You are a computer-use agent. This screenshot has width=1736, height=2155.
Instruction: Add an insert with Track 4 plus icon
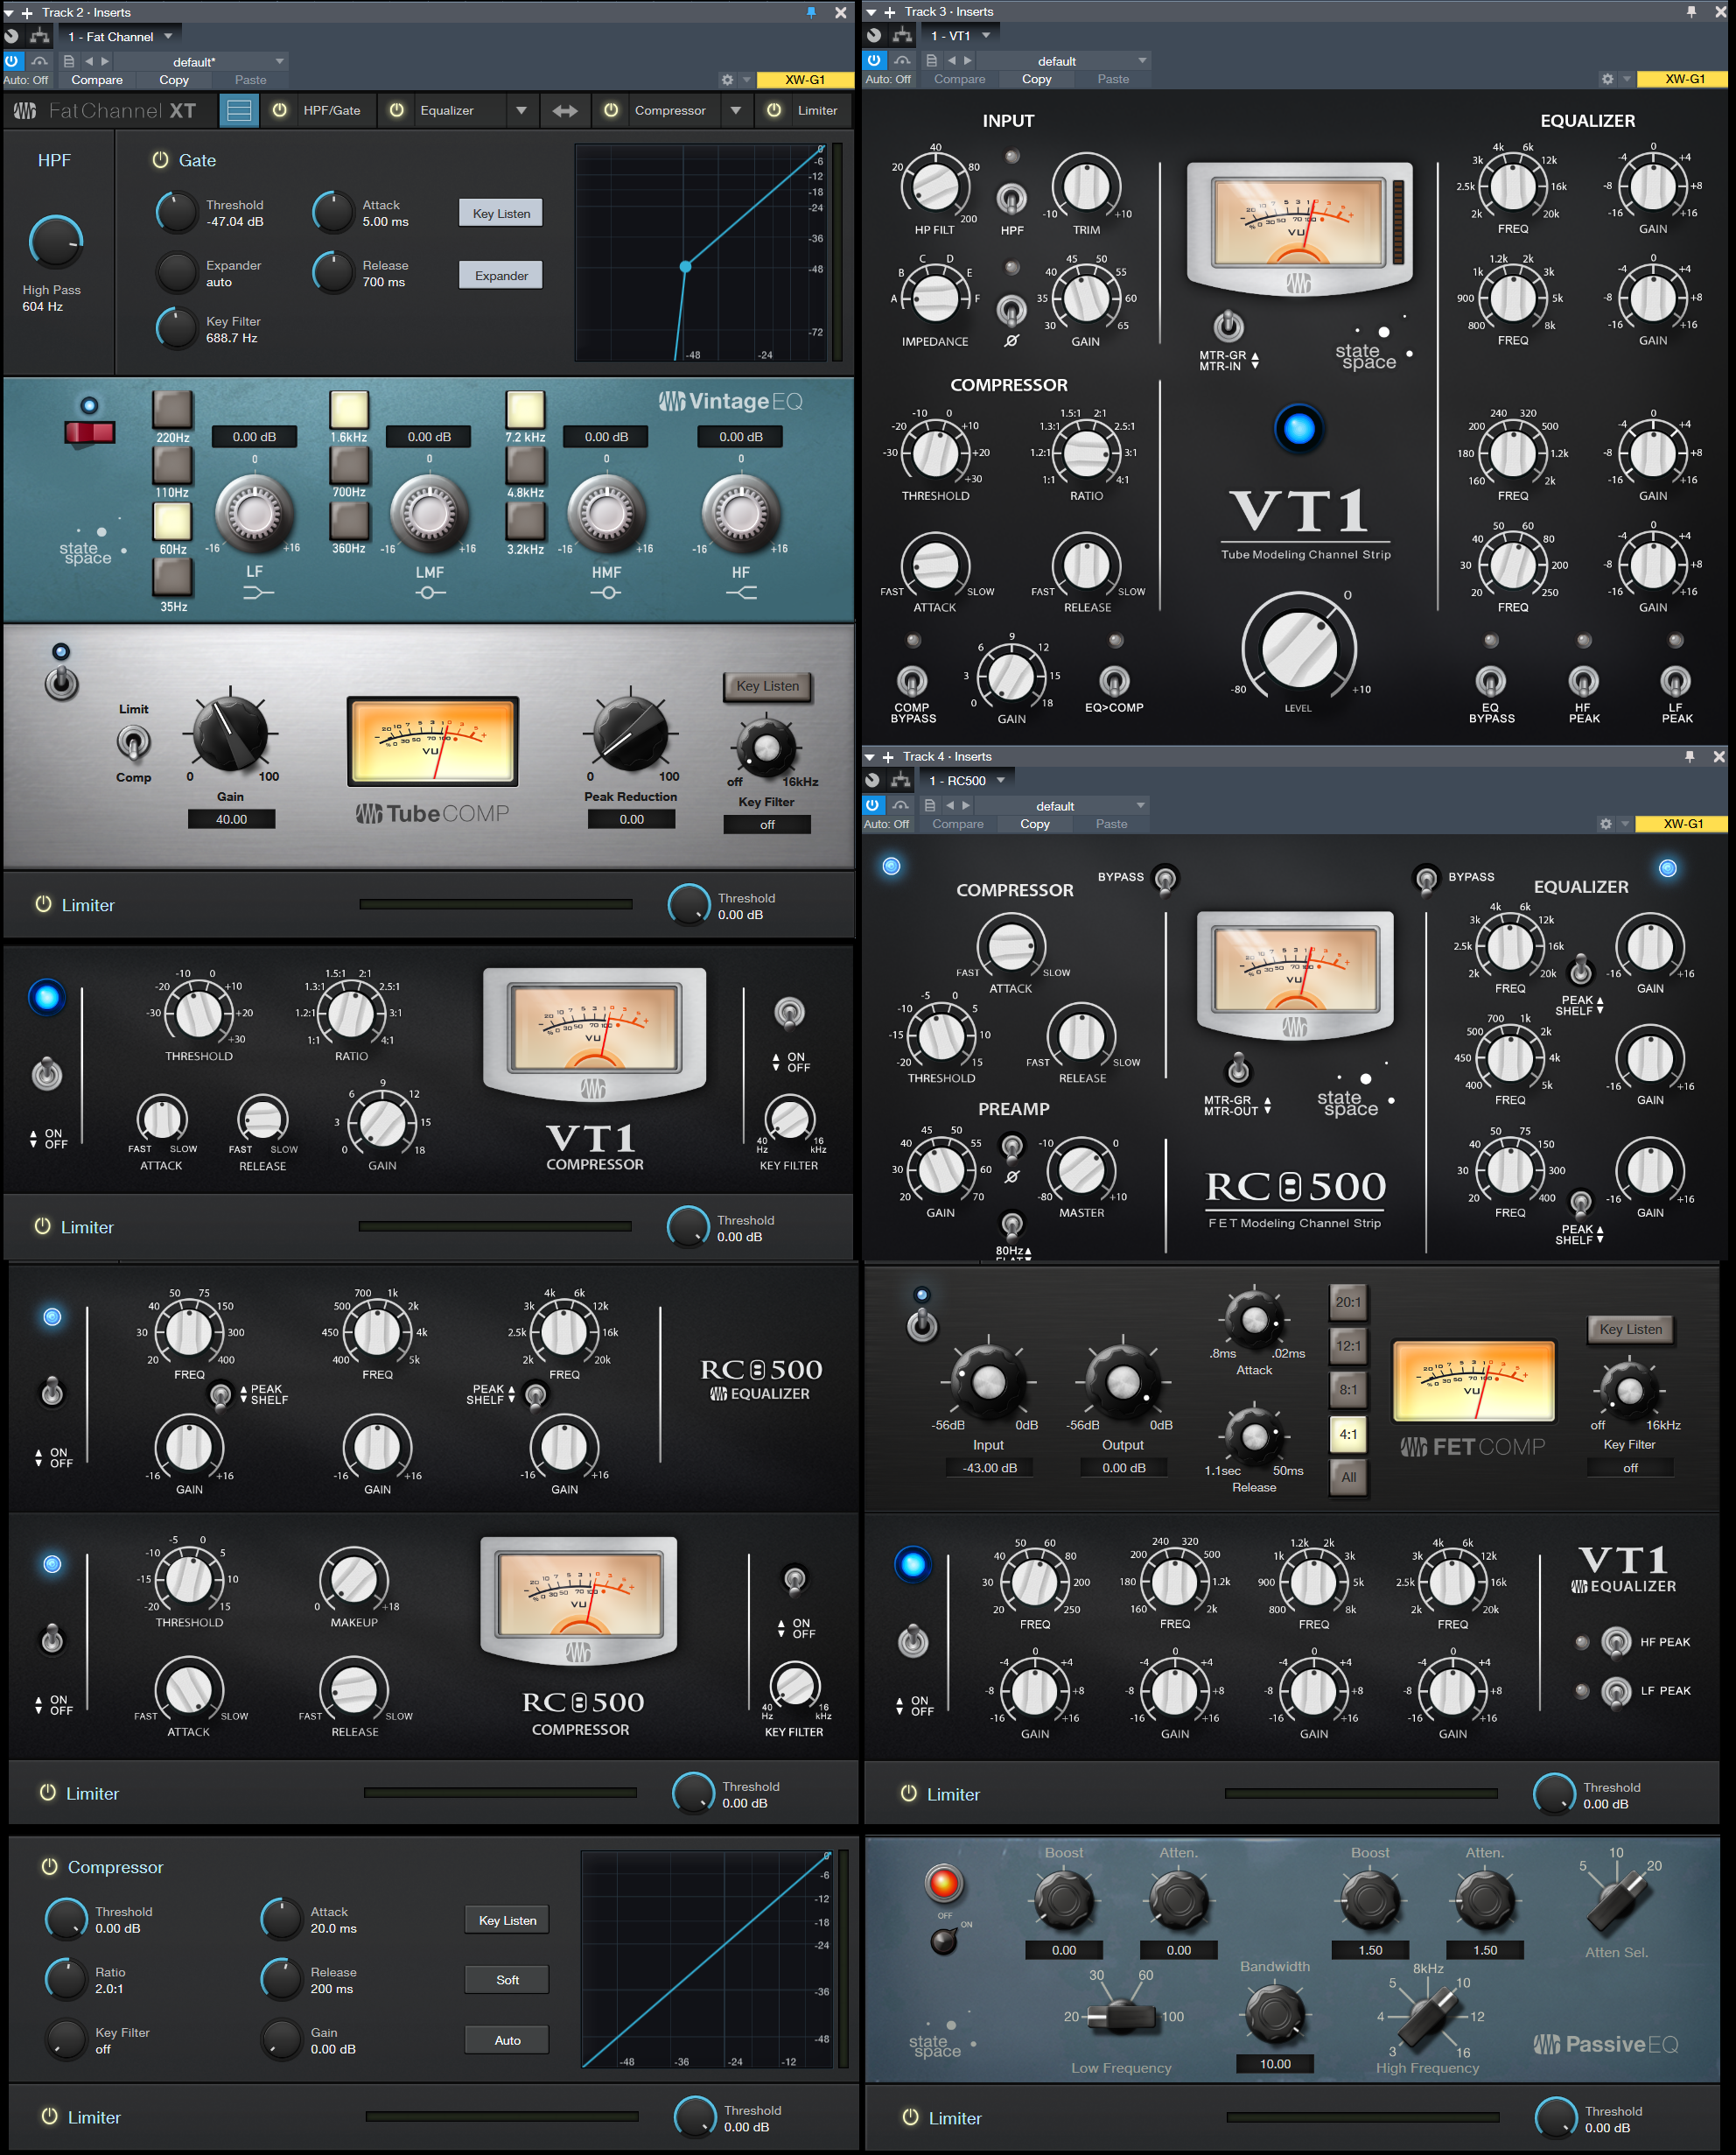coord(887,756)
